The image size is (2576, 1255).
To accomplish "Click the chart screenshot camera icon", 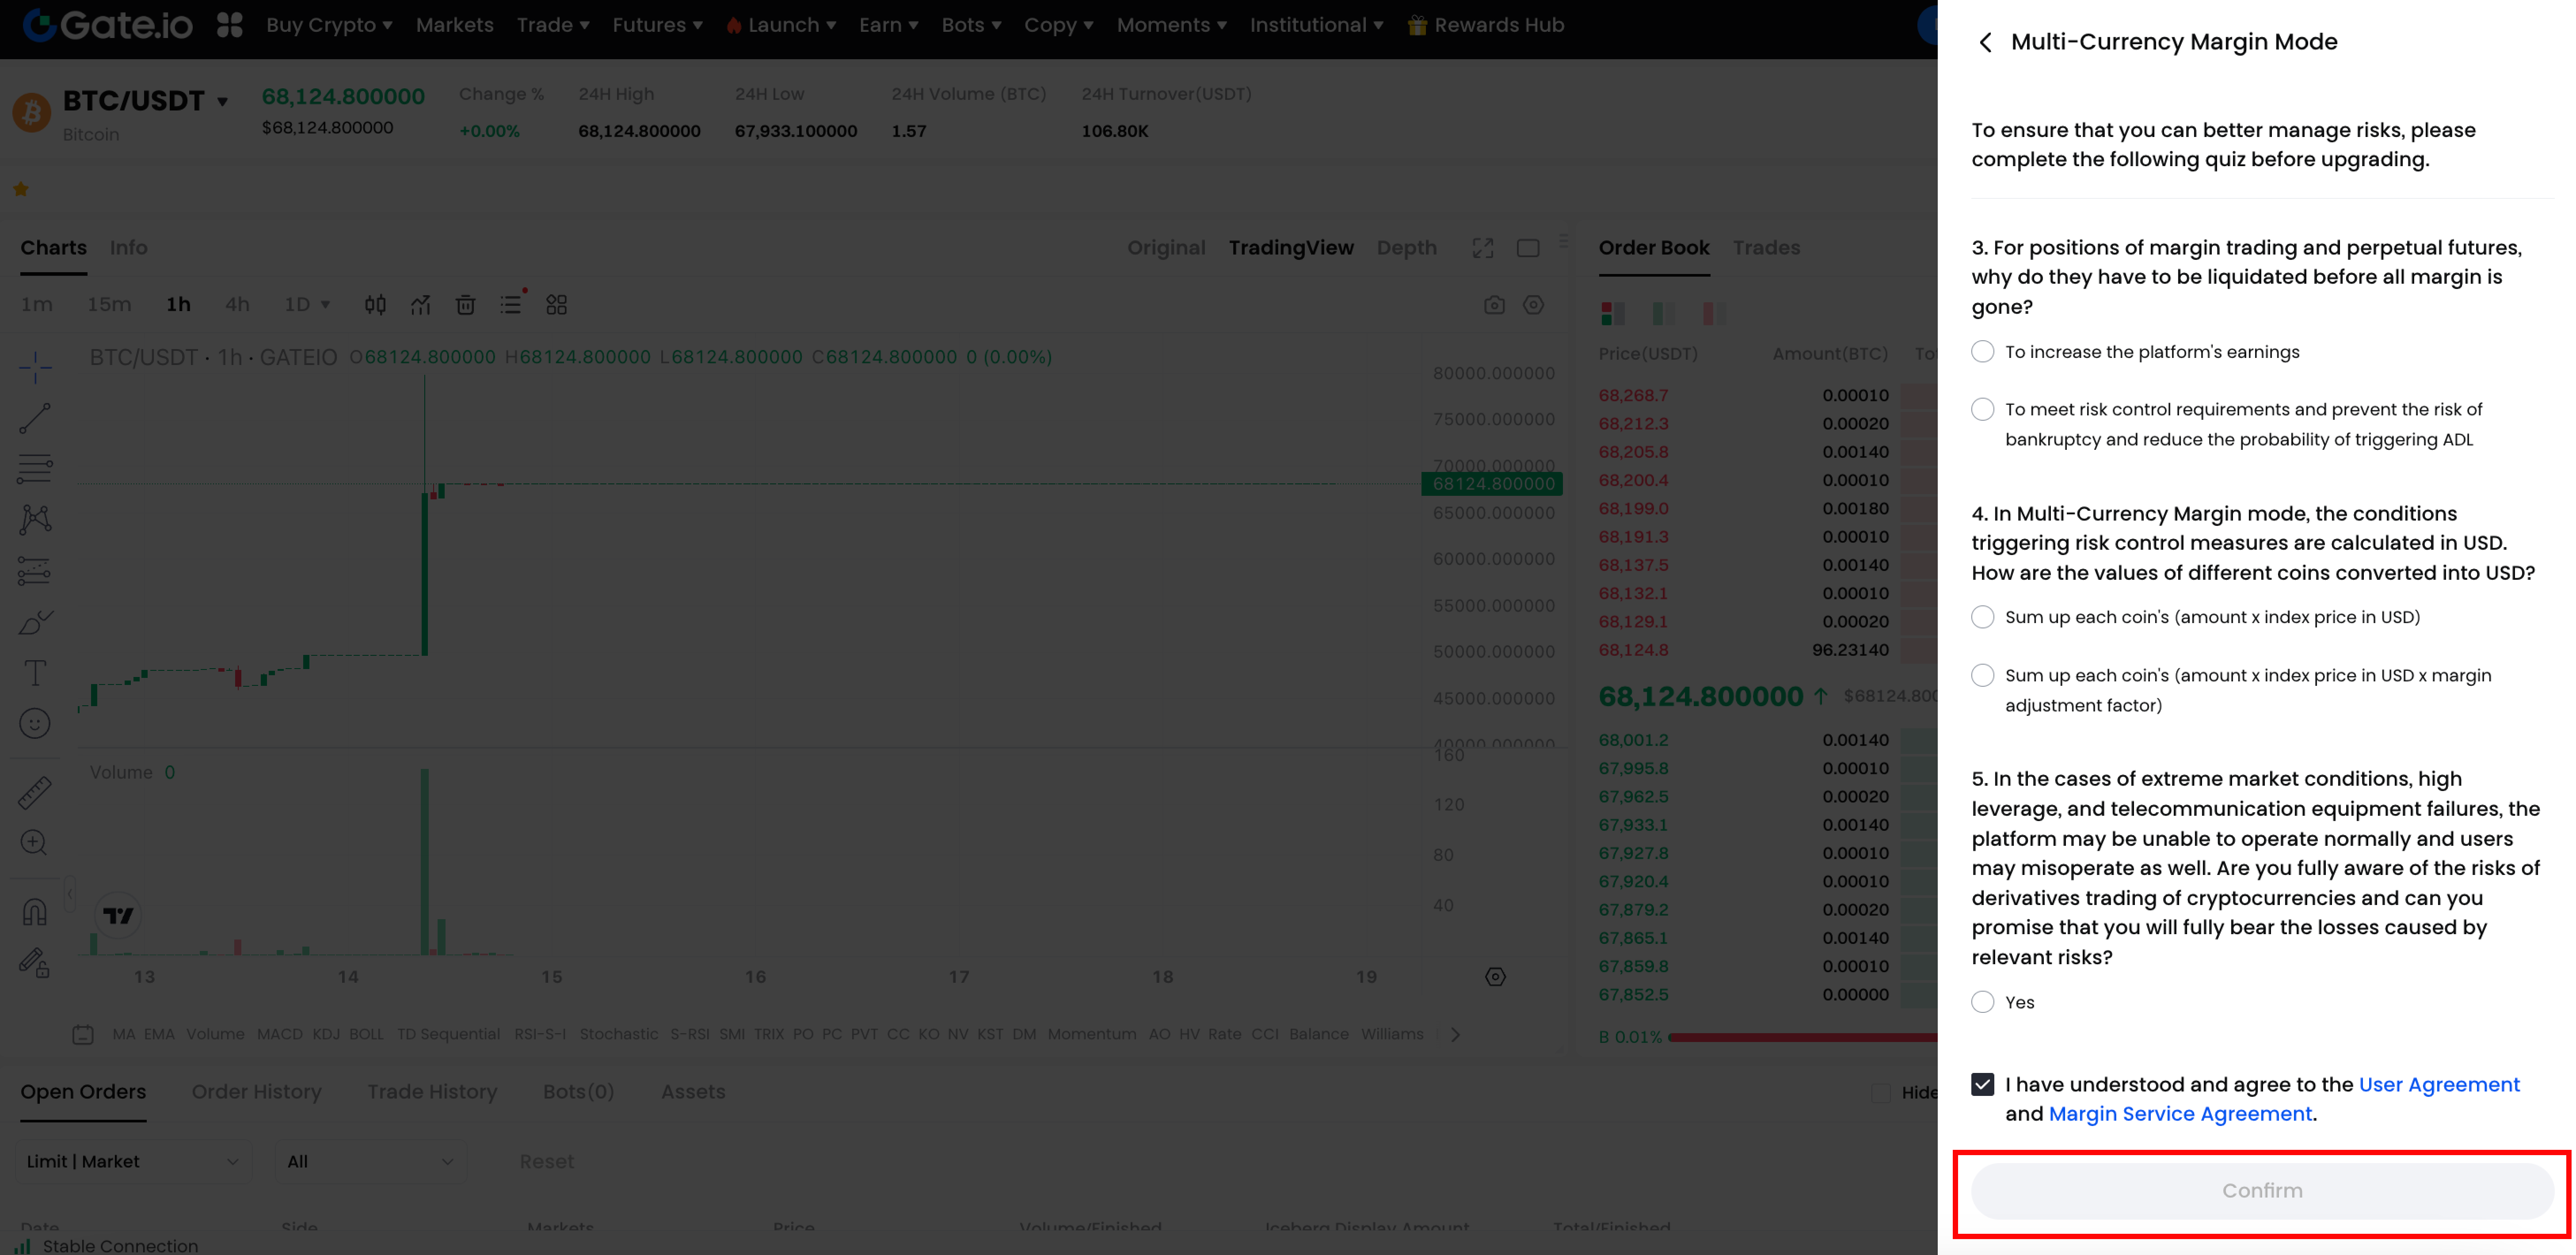I will (x=1494, y=305).
